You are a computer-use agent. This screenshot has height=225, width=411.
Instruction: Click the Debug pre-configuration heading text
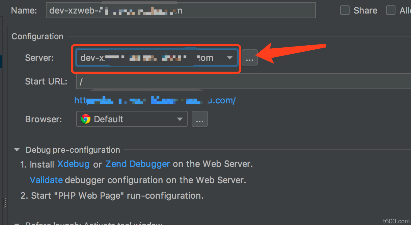tap(73, 150)
